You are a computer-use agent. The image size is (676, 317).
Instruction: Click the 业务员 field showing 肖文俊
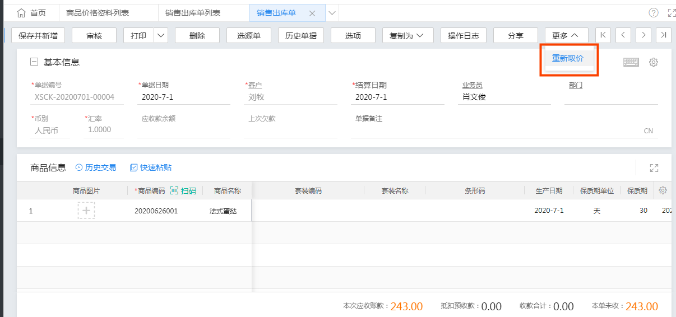tap(506, 97)
